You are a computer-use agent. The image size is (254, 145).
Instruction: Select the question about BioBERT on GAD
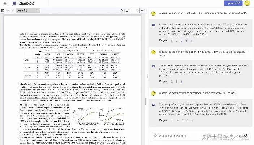(x=203, y=13)
